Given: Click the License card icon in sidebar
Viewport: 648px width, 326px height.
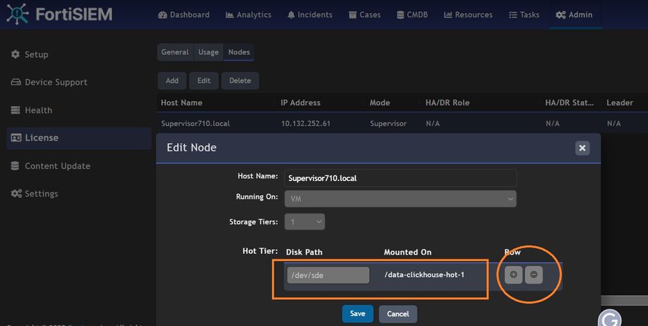Looking at the screenshot, I should click(16, 138).
